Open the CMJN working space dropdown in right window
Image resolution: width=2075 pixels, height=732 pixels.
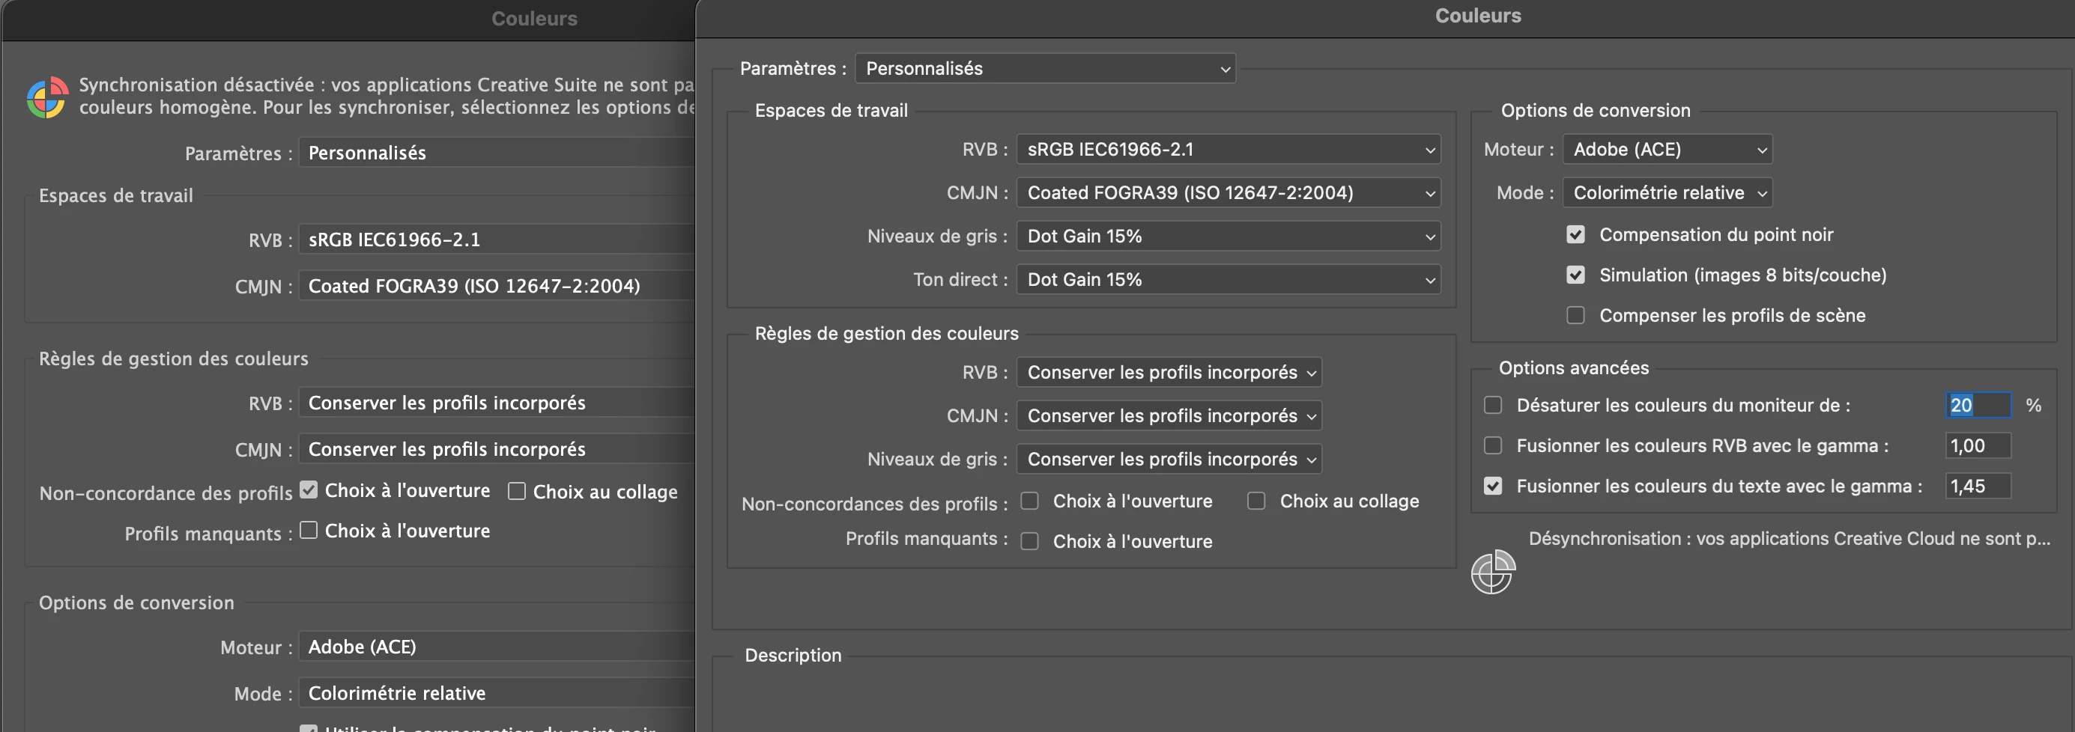pos(1228,192)
